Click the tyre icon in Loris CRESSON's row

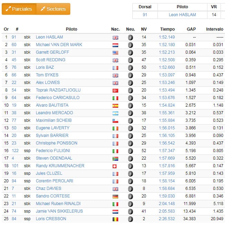point(130,219)
